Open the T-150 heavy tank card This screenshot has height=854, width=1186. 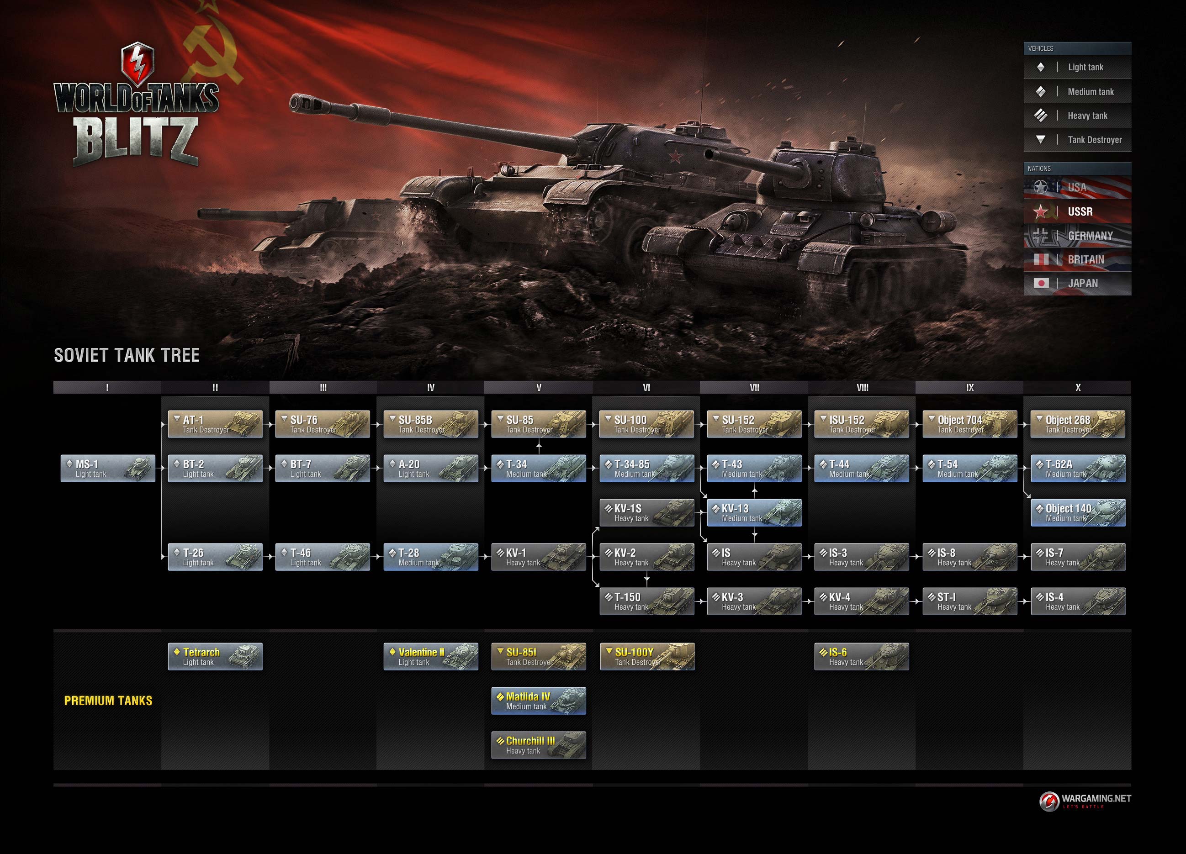647,601
